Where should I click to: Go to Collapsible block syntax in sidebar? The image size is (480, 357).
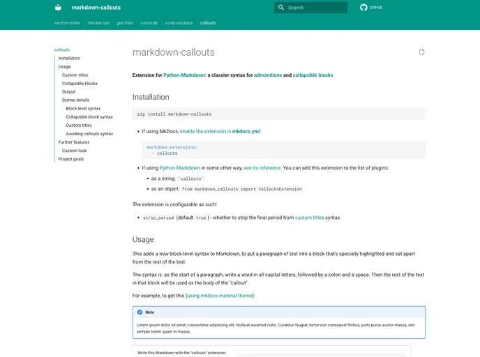(89, 117)
